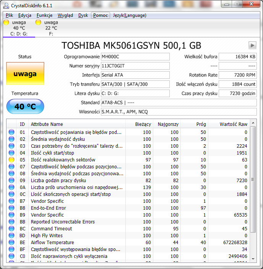The image size is (263, 269).
Task: Click the Litera dysku field
Action: click(x=135, y=93)
